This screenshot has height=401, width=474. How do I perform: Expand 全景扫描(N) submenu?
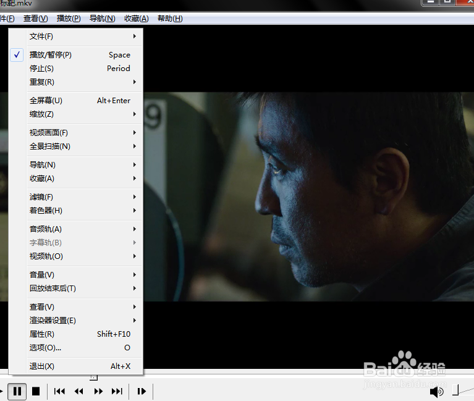pos(75,146)
